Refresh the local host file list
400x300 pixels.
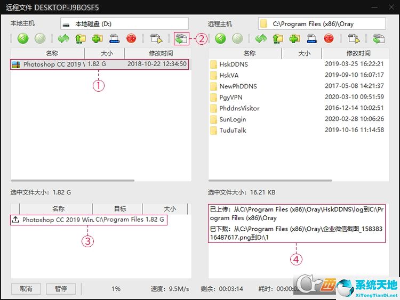coord(64,38)
